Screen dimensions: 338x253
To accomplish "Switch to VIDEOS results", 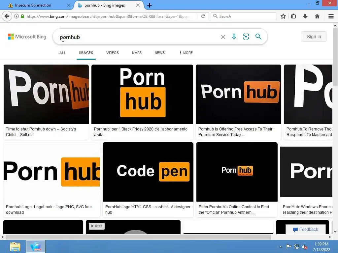I will click(113, 53).
